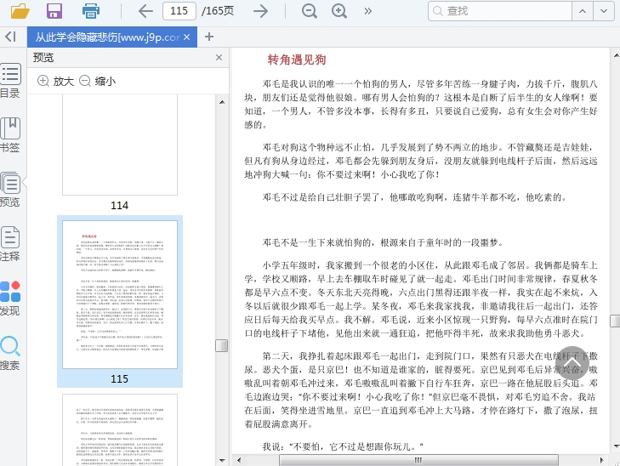Click 放大 to enlarge thumbnails
Viewport: 620px width, 466px height.
(x=55, y=81)
